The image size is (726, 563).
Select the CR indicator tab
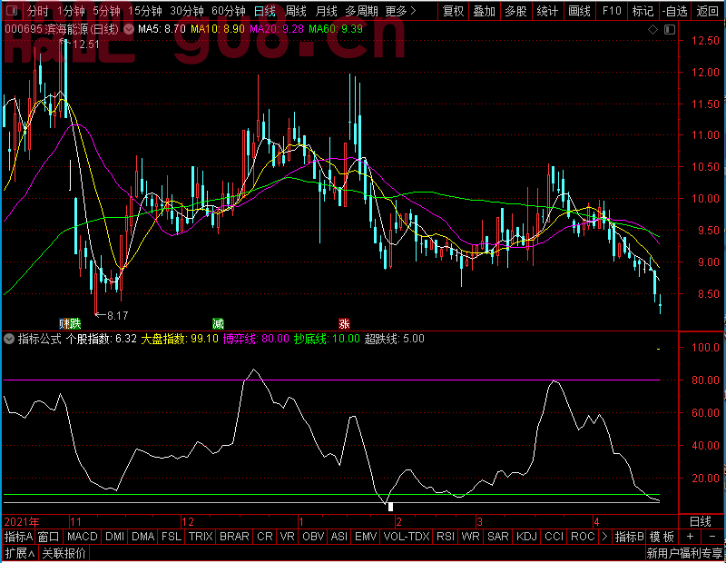[265, 537]
